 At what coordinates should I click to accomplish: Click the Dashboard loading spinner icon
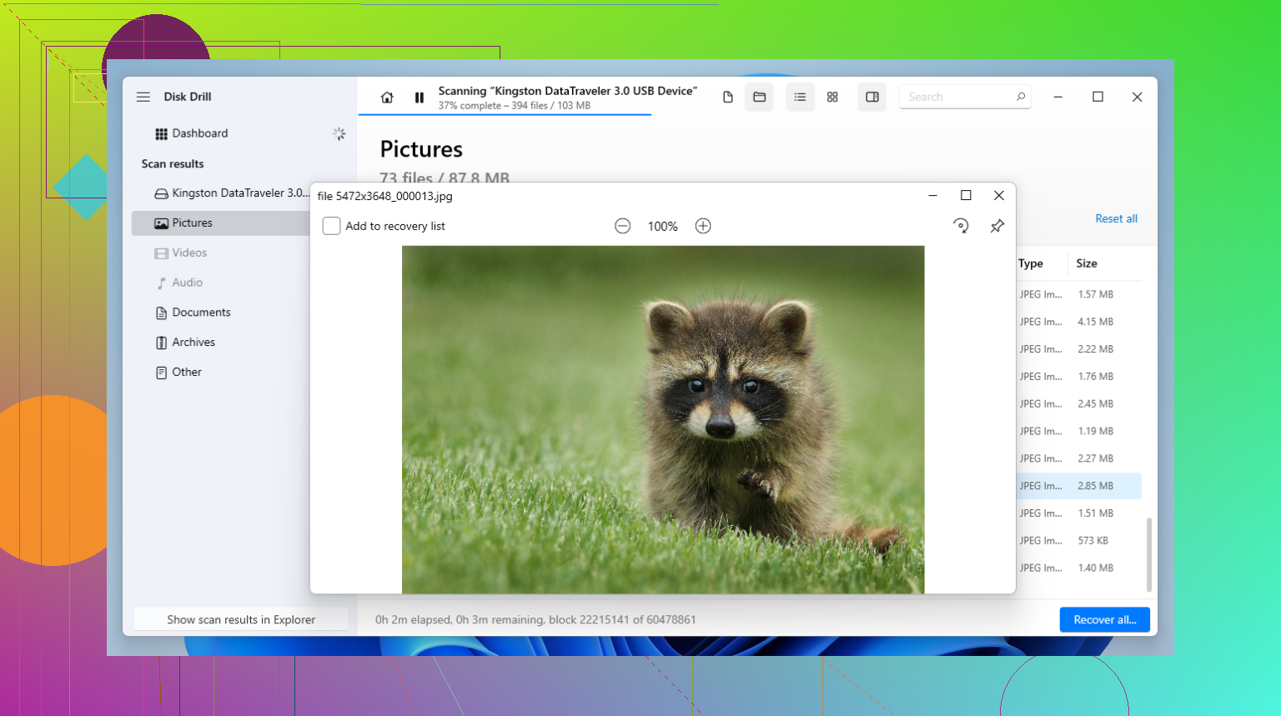[339, 133]
